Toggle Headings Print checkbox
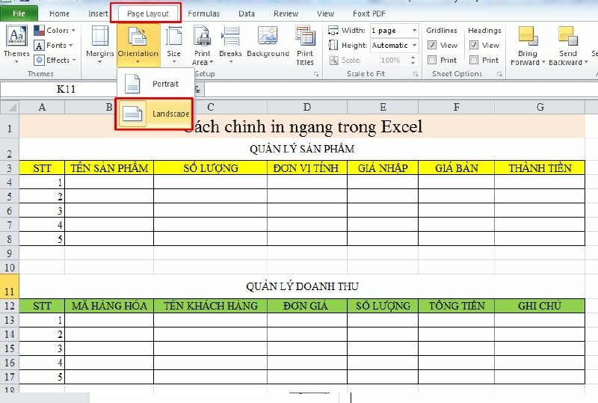The image size is (598, 403). coord(474,60)
